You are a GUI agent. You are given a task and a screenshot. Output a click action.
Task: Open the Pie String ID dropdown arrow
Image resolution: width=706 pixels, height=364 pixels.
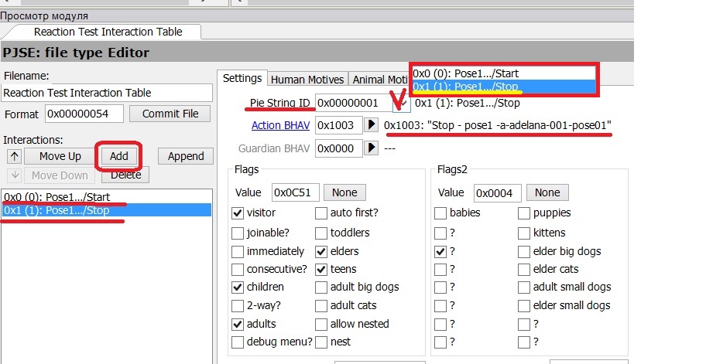coord(403,103)
